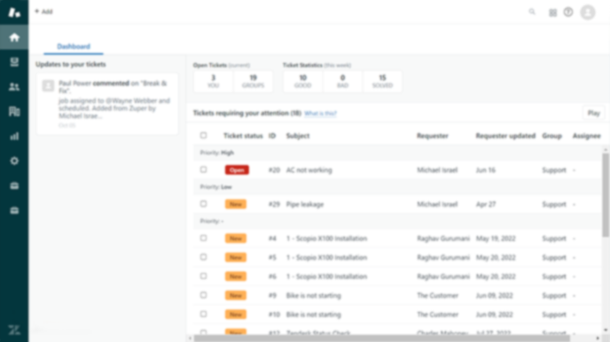Open the user profile avatar

pyautogui.click(x=588, y=12)
